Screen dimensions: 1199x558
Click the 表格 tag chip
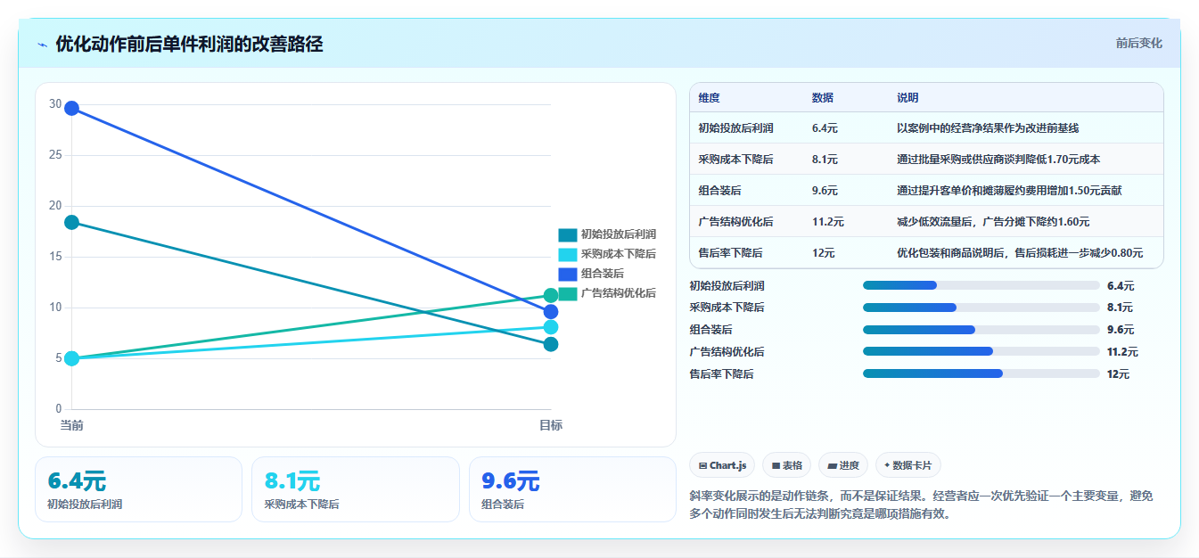786,465
